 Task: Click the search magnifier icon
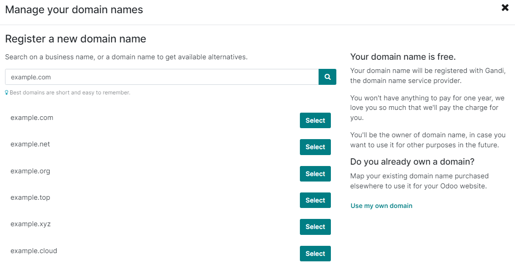[x=327, y=77]
